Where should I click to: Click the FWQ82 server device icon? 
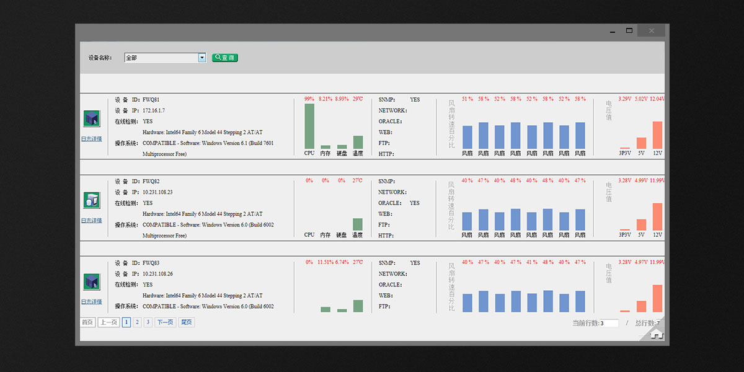(91, 200)
